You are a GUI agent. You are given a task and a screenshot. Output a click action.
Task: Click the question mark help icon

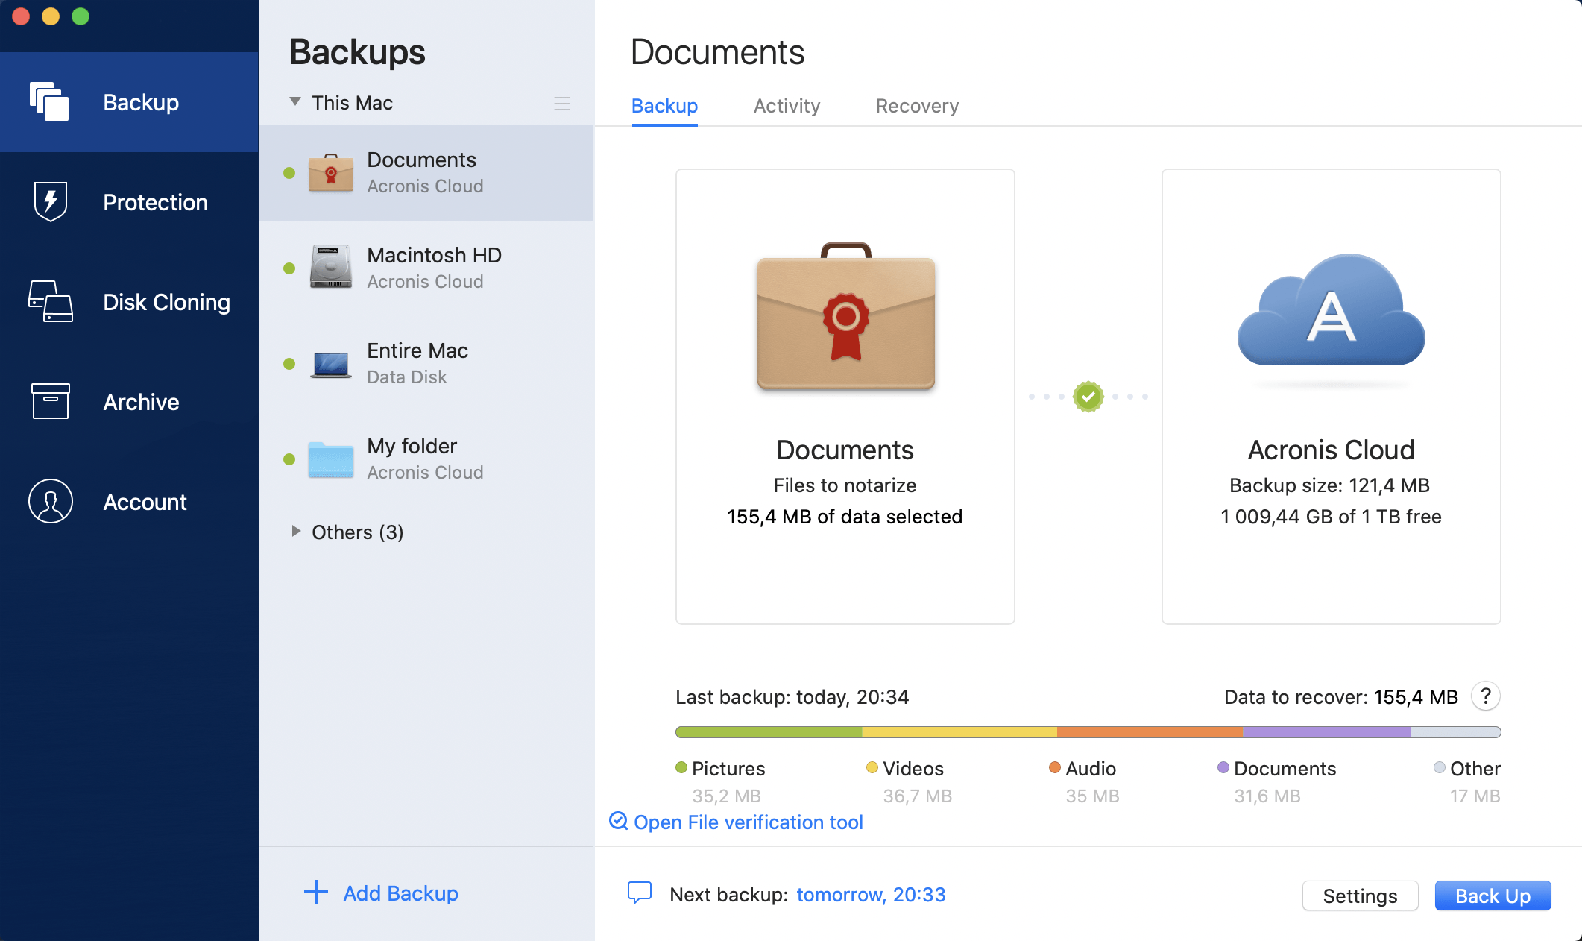click(1485, 696)
